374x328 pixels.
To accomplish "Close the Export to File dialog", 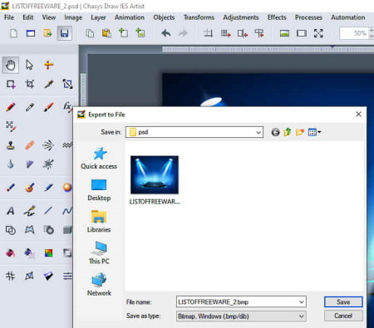I will [358, 115].
